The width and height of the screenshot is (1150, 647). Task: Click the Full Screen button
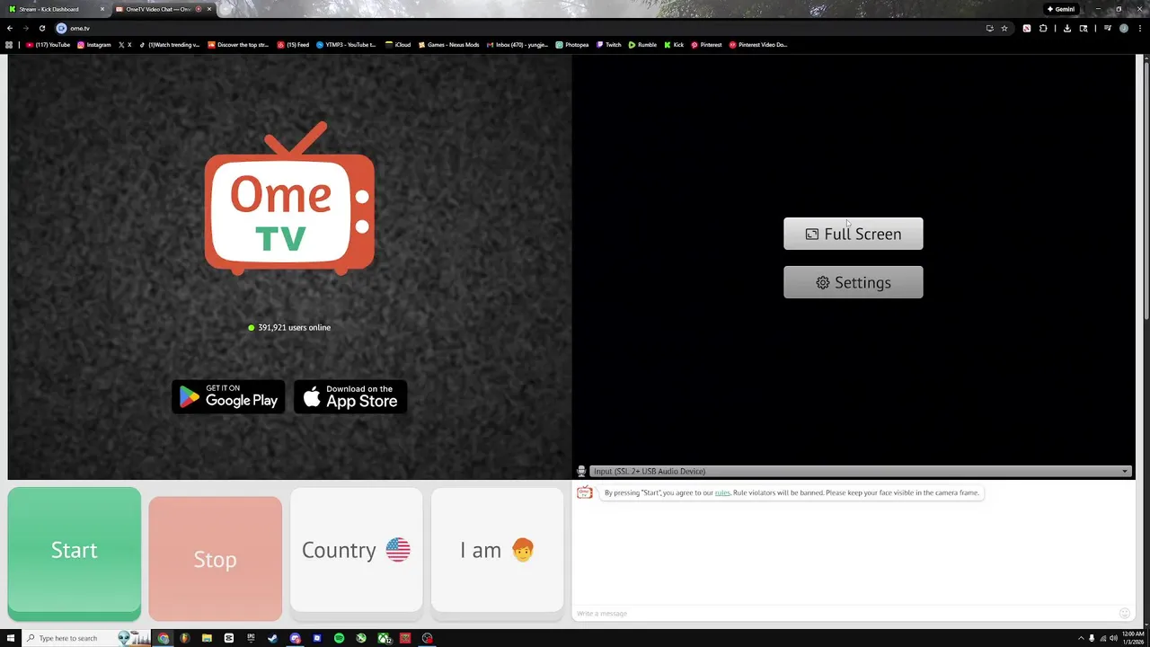(853, 234)
